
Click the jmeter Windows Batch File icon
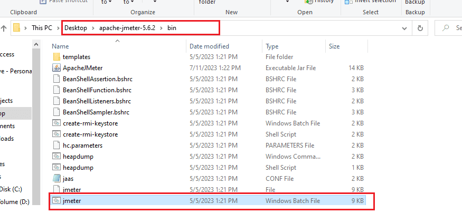[57, 201]
